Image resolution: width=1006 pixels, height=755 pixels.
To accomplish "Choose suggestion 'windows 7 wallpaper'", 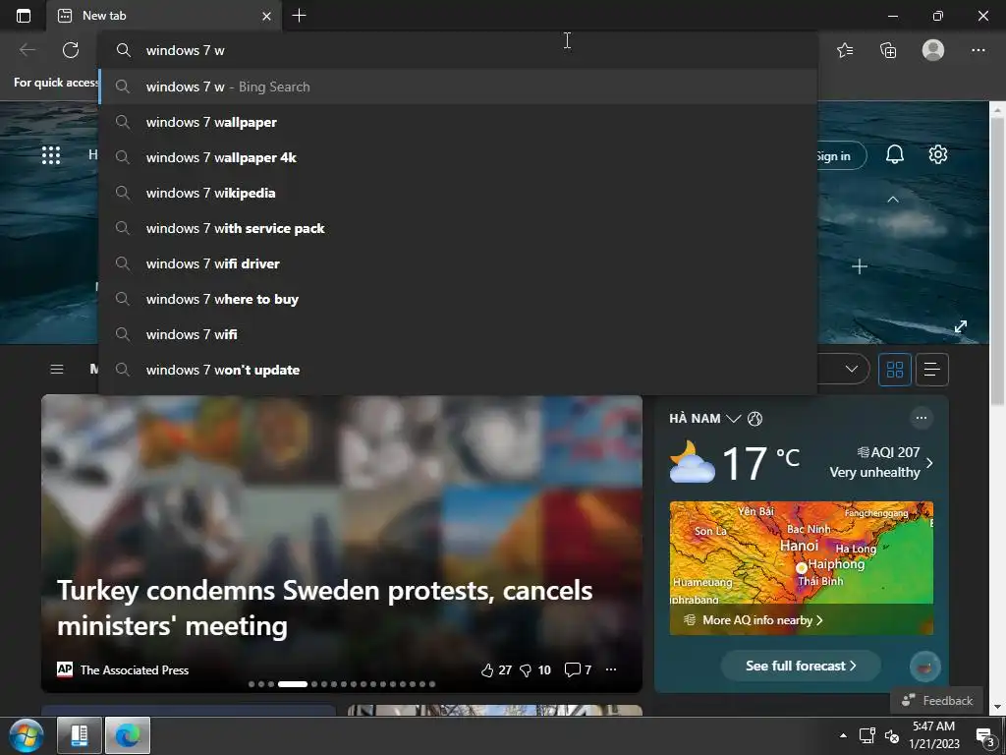I will 458,122.
